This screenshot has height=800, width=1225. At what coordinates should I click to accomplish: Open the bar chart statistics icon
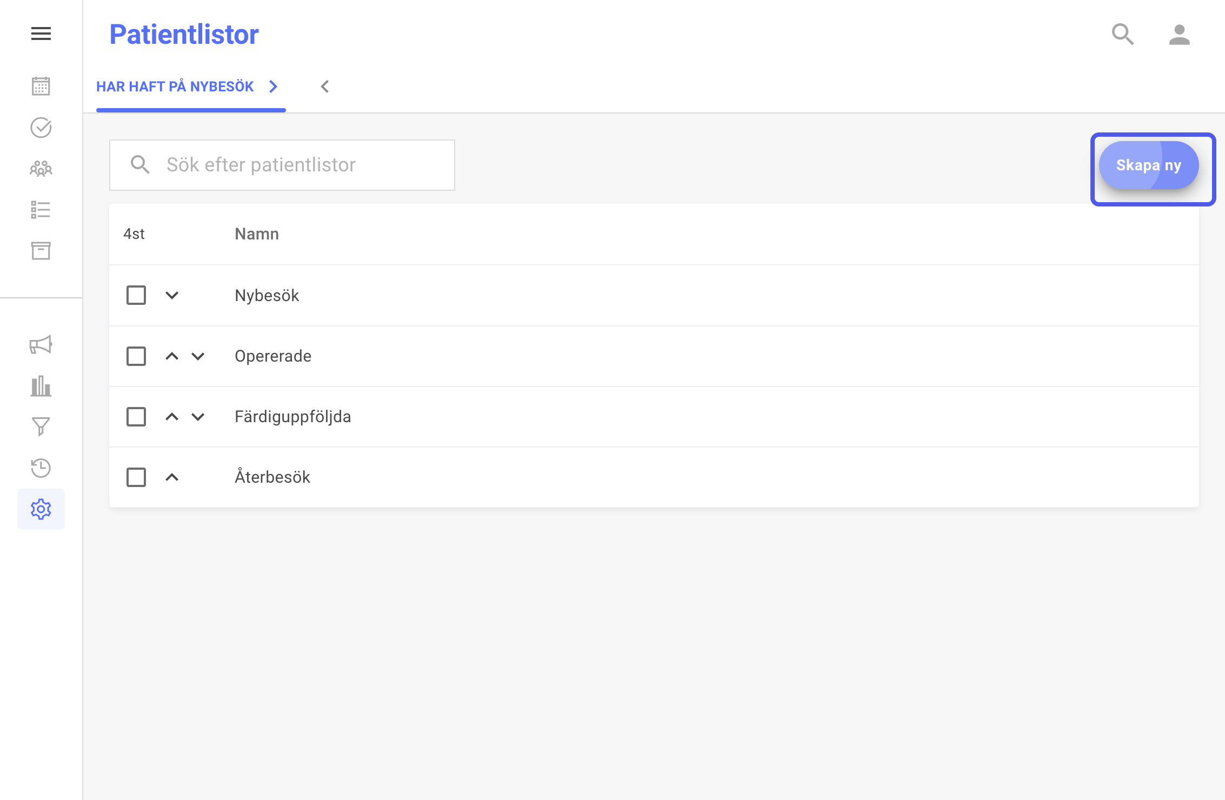click(x=41, y=386)
